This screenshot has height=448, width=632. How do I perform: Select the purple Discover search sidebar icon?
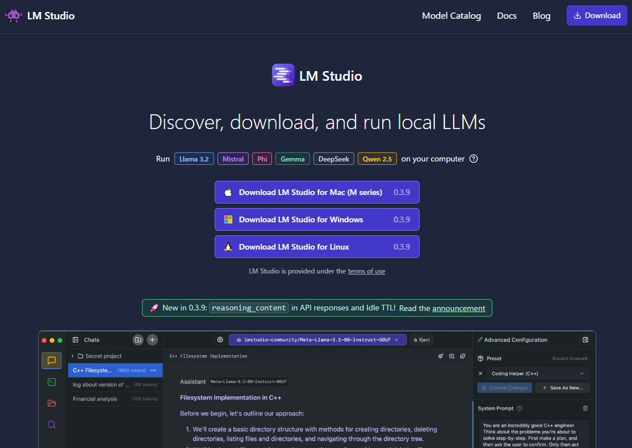tap(52, 425)
